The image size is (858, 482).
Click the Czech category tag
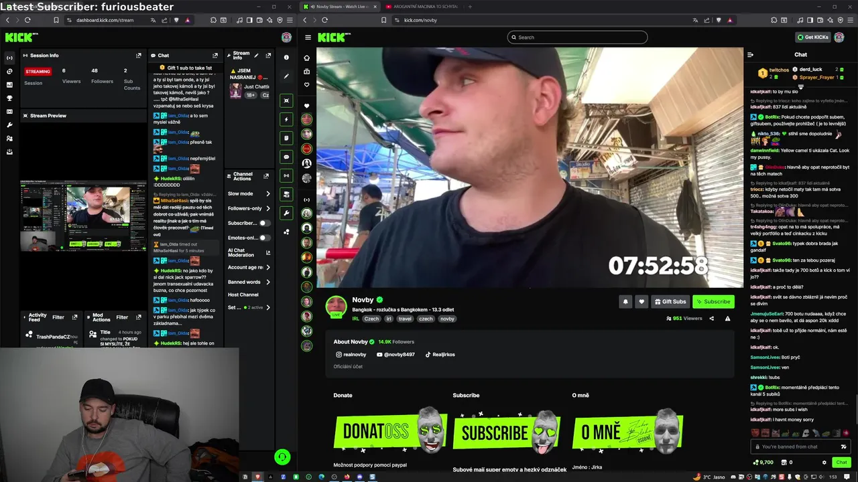371,319
